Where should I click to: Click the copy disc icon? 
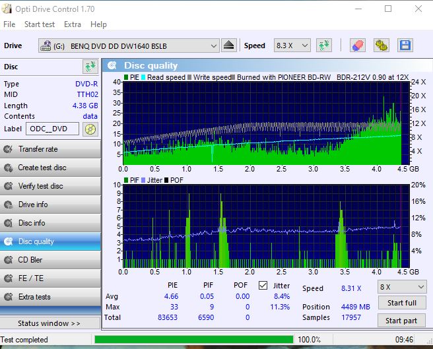[x=381, y=46]
